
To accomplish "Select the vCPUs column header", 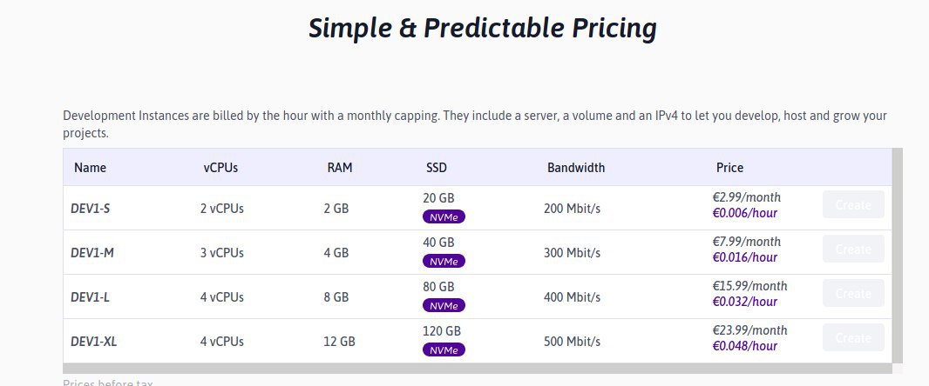I will pos(220,167).
